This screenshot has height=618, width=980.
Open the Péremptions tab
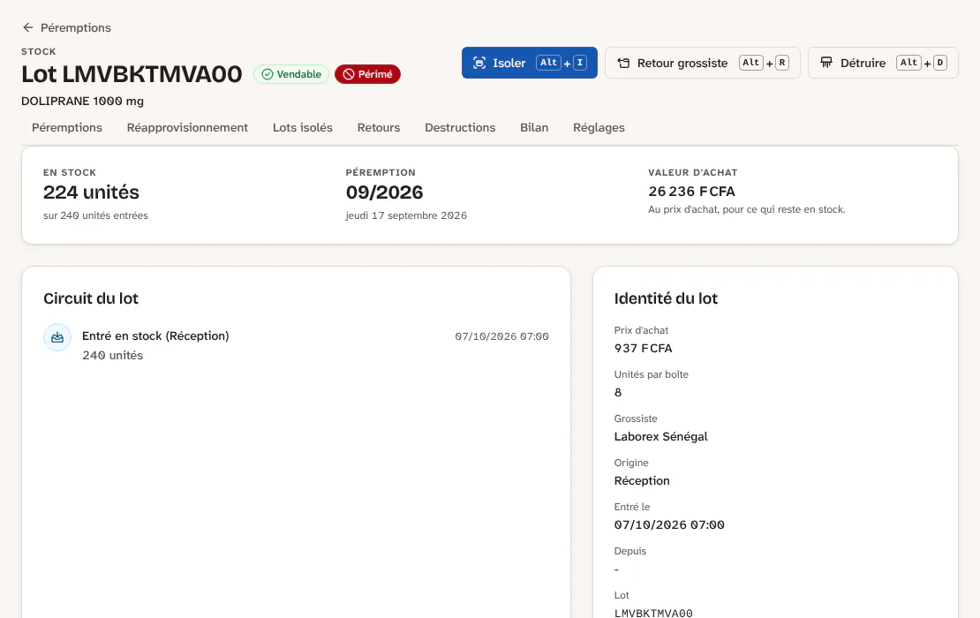67,127
